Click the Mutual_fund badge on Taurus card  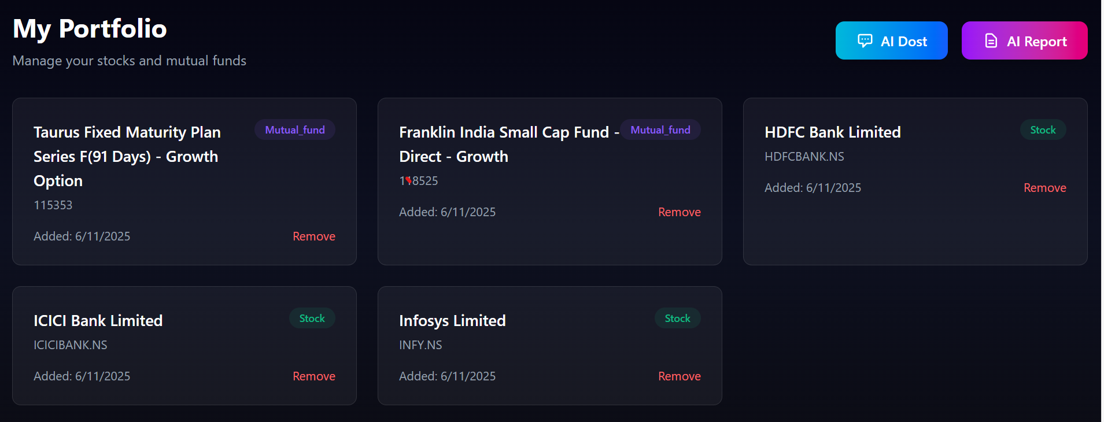(x=294, y=130)
